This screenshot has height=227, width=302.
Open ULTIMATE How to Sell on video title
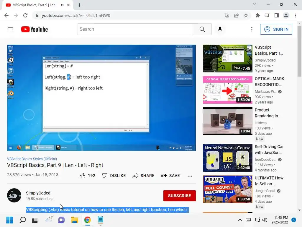269,181
